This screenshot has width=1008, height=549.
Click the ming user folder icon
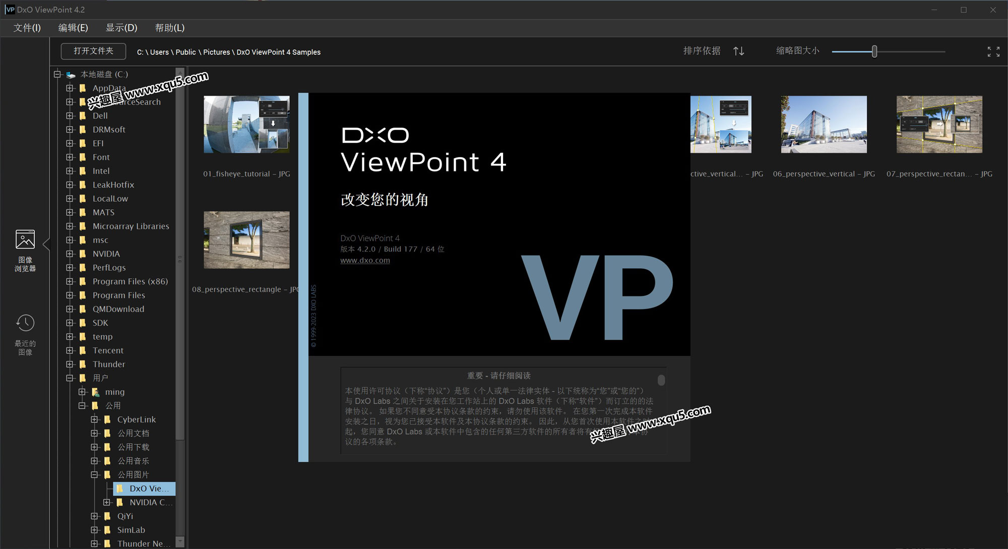tap(95, 392)
